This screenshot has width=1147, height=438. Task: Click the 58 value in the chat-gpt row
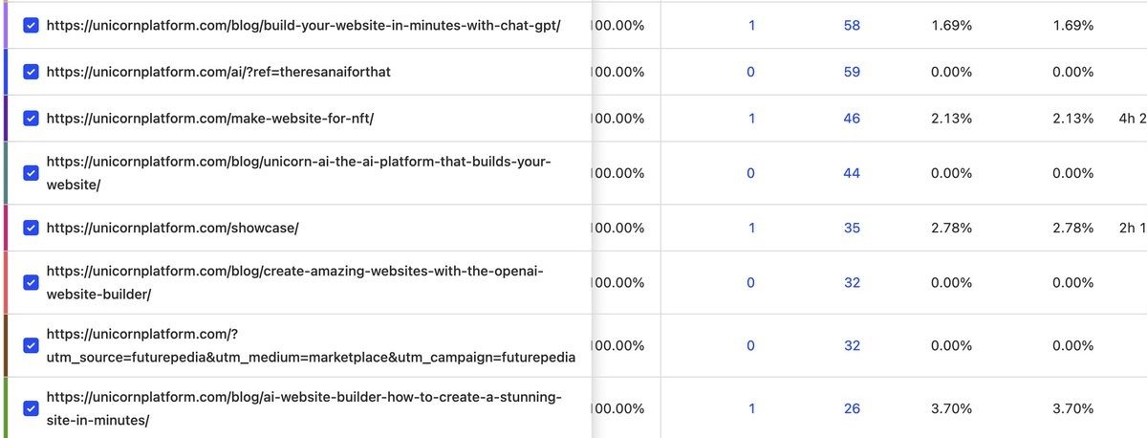point(852,26)
